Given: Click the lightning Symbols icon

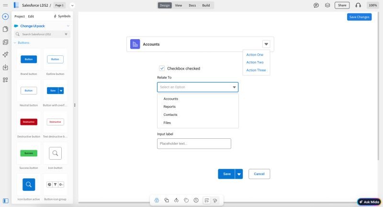Looking at the screenshot, I should pyautogui.click(x=55, y=16).
